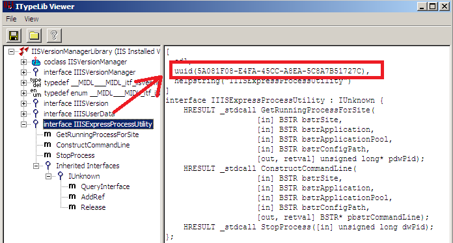This screenshot has height=243, width=453.
Task: Select interface IIISVersionManager in the tree
Action: pos(89,72)
